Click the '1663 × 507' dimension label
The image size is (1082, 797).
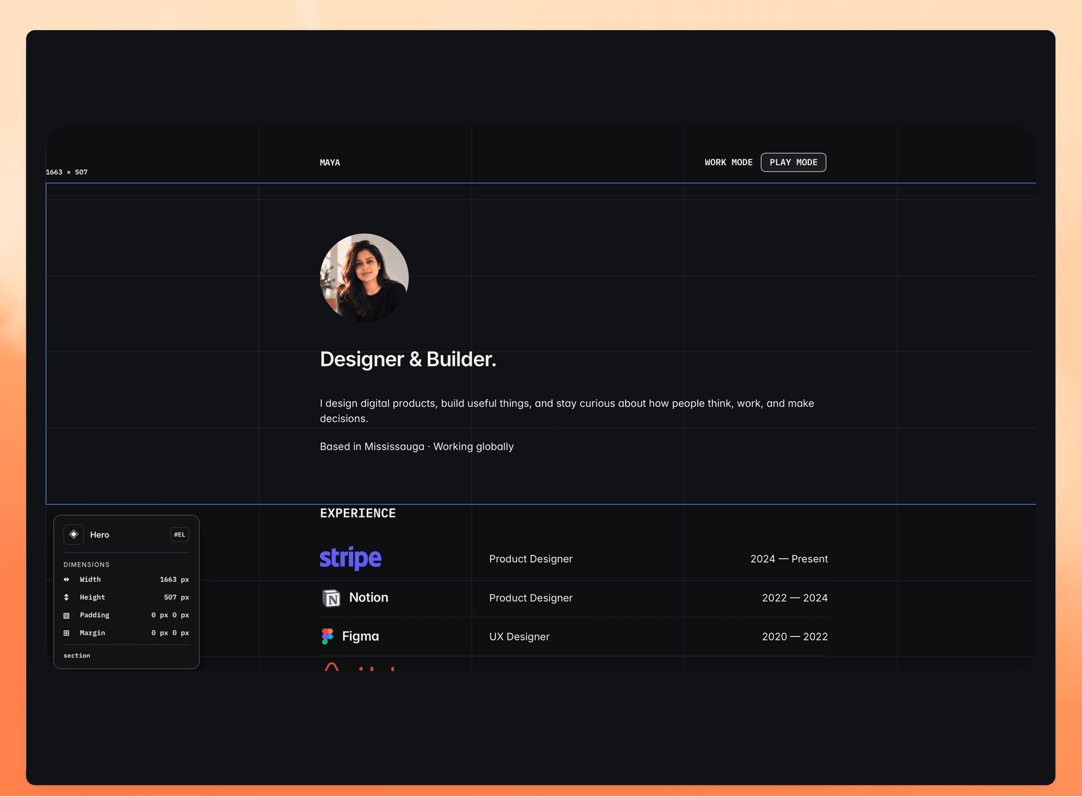tap(67, 172)
